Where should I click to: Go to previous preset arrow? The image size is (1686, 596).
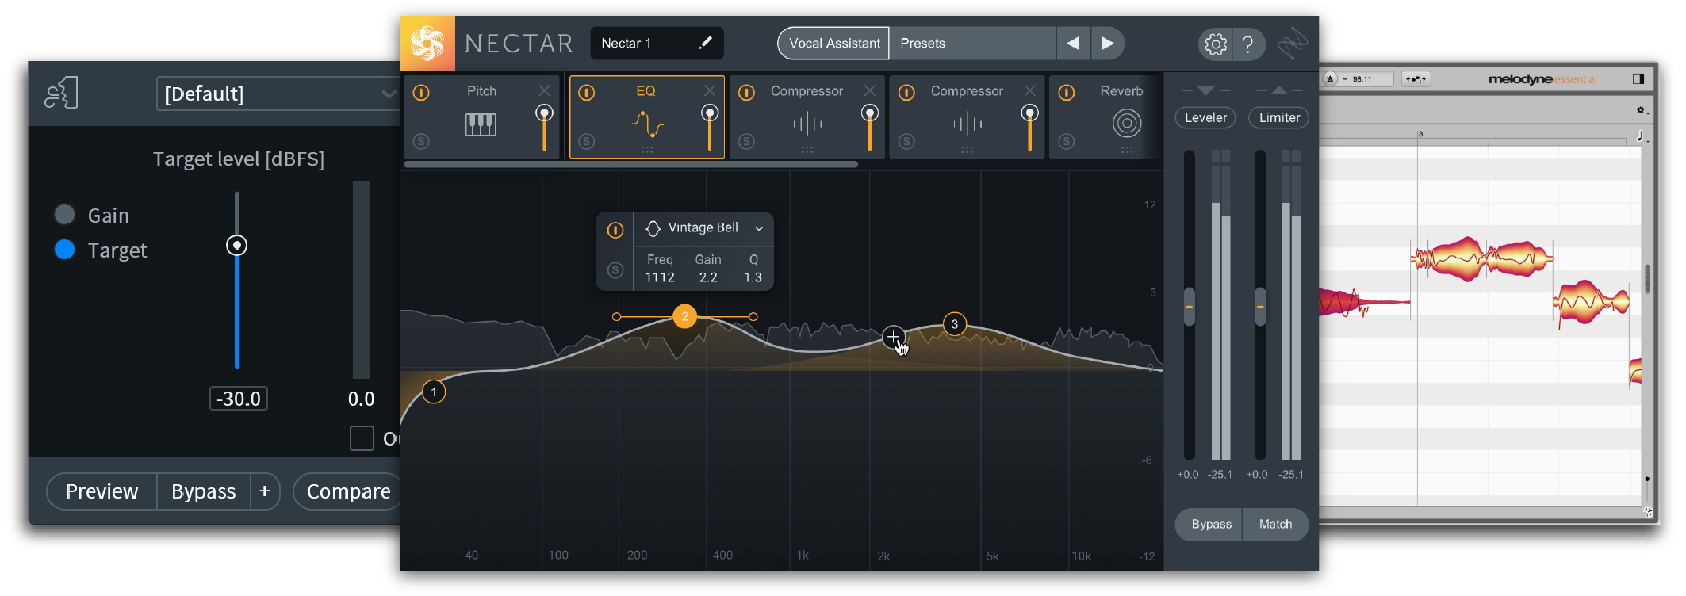1073,43
